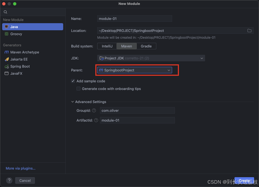
Task: Click the green maximize window button
Action: coord(15,4)
